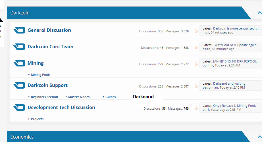Open the Economics category header
This screenshot has height=142, width=262.
[x=22, y=137]
